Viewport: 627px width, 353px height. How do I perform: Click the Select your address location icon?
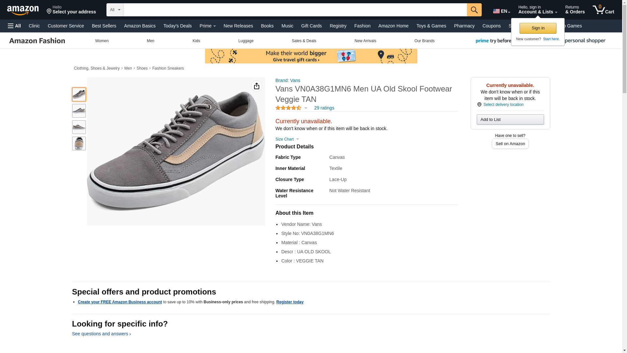(49, 11)
